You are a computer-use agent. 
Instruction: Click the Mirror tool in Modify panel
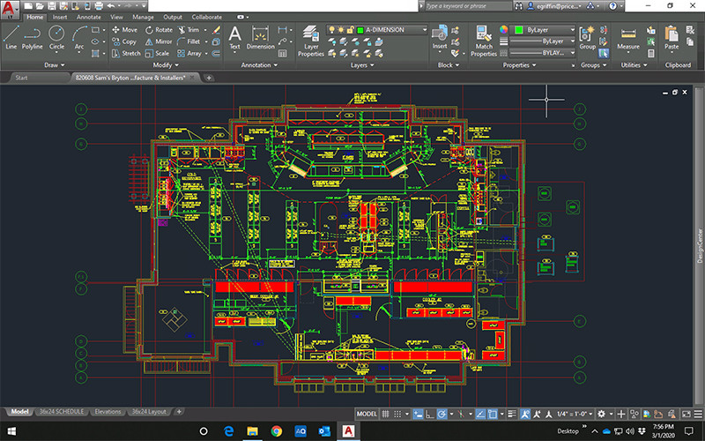coord(158,41)
